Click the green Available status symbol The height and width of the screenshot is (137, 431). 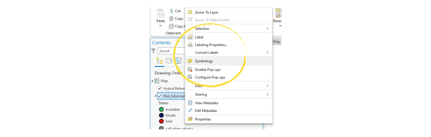tap(161, 110)
